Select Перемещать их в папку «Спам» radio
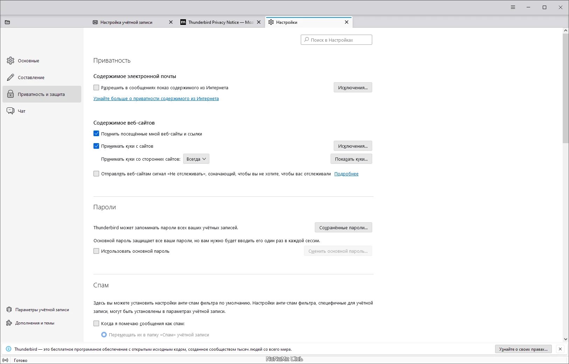Image resolution: width=569 pixels, height=364 pixels. pyautogui.click(x=104, y=335)
